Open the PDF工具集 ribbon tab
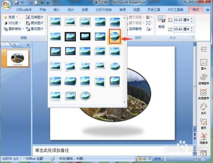Screen dimensions: 213x163 tap(176, 10)
